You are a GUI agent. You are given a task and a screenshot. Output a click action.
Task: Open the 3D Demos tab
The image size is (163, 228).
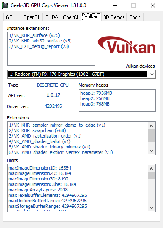[114, 17]
